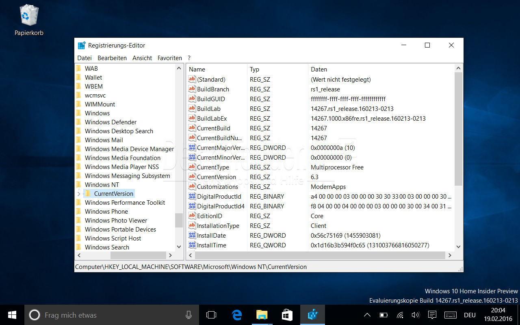
Task: Click the DEU input language indicator
Action: [470, 315]
